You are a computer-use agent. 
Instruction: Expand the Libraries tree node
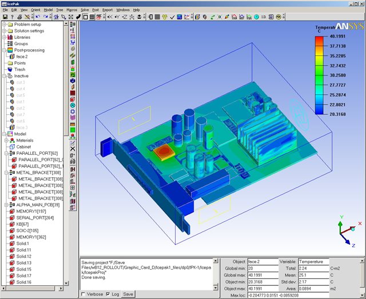click(x=4, y=37)
